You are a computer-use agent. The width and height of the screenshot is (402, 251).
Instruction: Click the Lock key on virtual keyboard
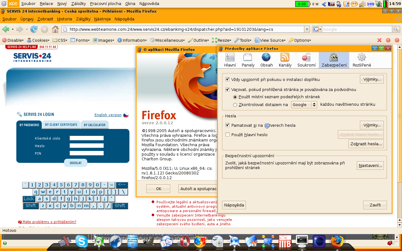click(29, 199)
